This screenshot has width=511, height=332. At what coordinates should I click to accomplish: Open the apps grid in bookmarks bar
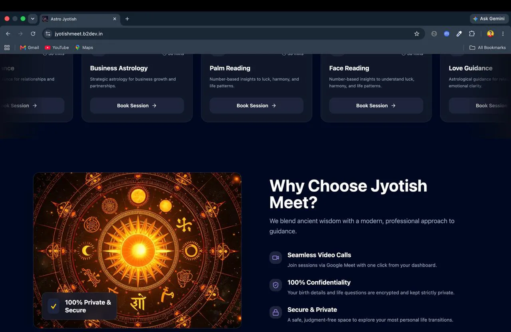(7, 47)
